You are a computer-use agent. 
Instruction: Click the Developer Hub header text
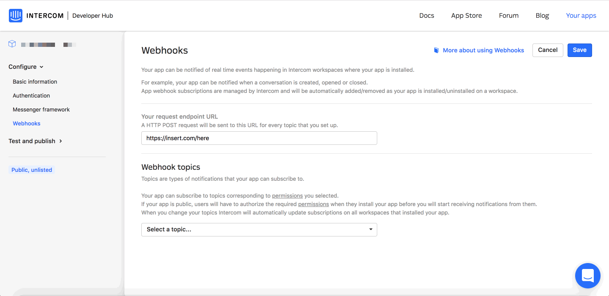click(93, 16)
